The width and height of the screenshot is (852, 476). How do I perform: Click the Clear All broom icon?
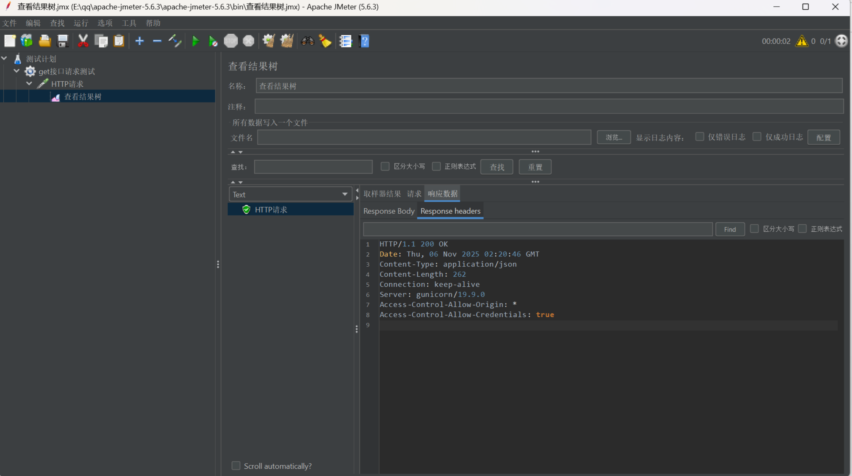pyautogui.click(x=287, y=41)
